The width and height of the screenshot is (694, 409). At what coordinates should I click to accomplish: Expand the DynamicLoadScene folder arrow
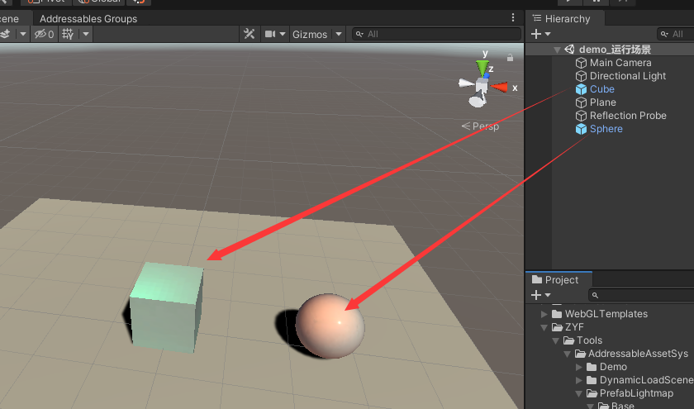[578, 380]
